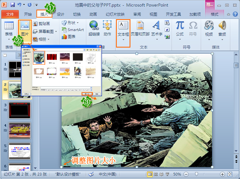Open the 开发工具 (Developer) tab

point(174,14)
